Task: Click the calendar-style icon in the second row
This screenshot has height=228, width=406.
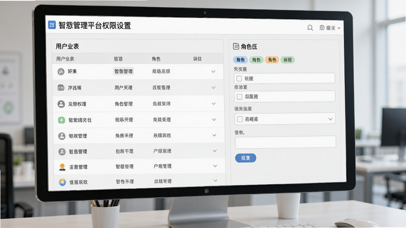Action: [x=61, y=88]
